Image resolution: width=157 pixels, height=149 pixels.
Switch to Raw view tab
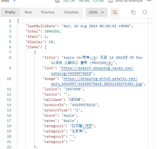28,12
